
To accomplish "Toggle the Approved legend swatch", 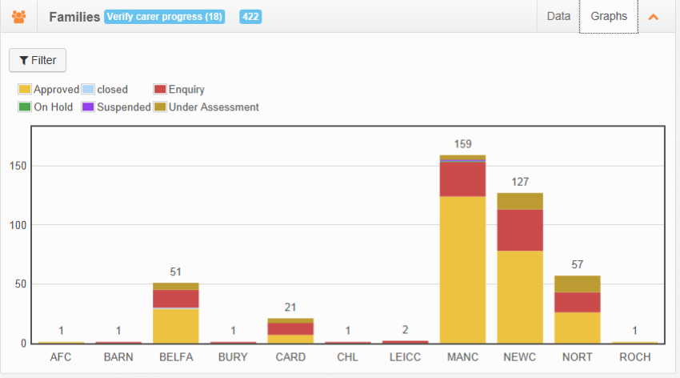I will [x=25, y=89].
